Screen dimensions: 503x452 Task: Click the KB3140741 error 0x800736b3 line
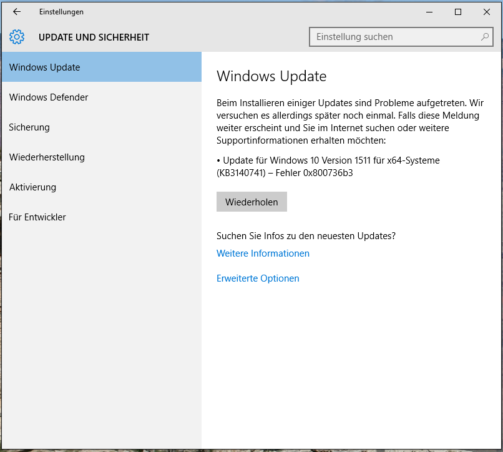(328, 167)
